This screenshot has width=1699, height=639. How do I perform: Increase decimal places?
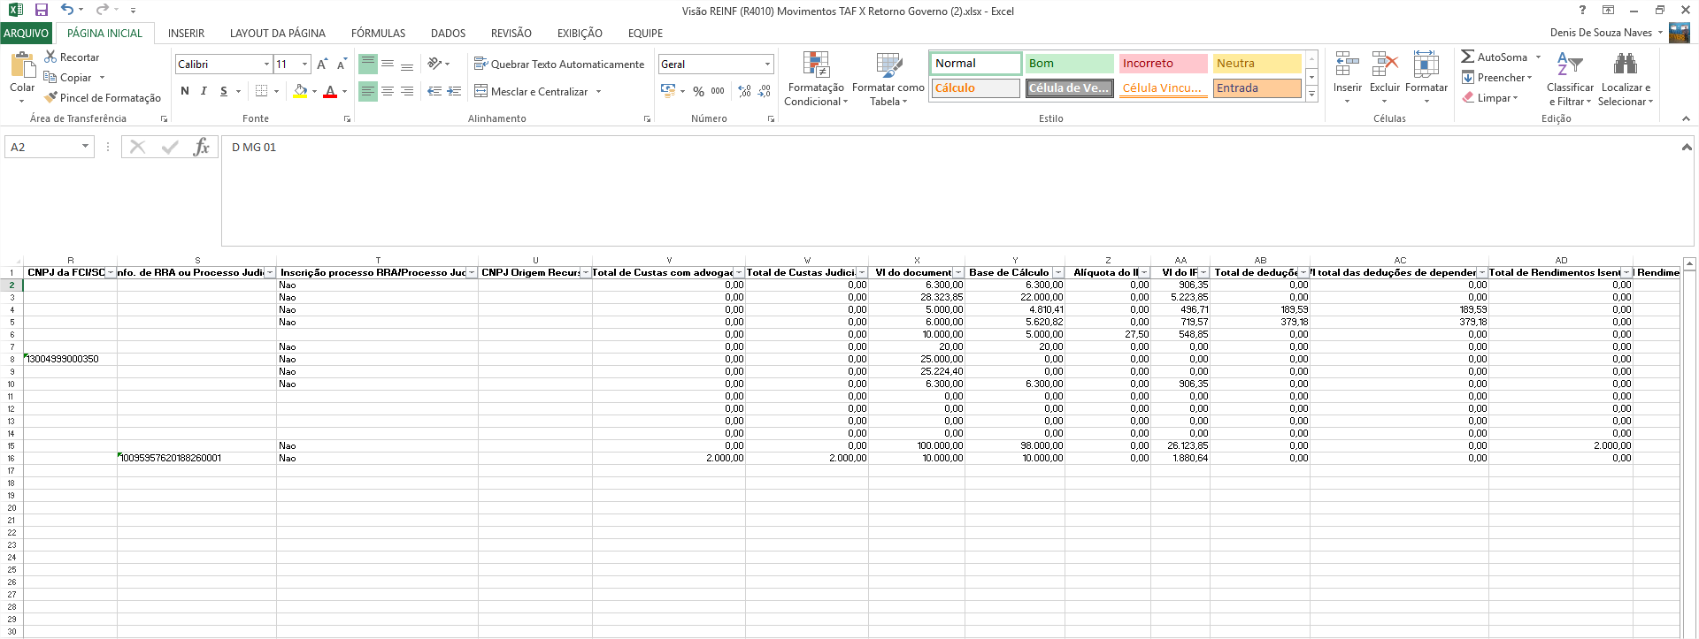pyautogui.click(x=745, y=91)
